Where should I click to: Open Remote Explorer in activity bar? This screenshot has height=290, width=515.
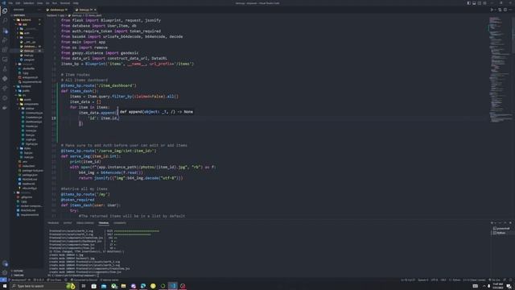coord(5,60)
